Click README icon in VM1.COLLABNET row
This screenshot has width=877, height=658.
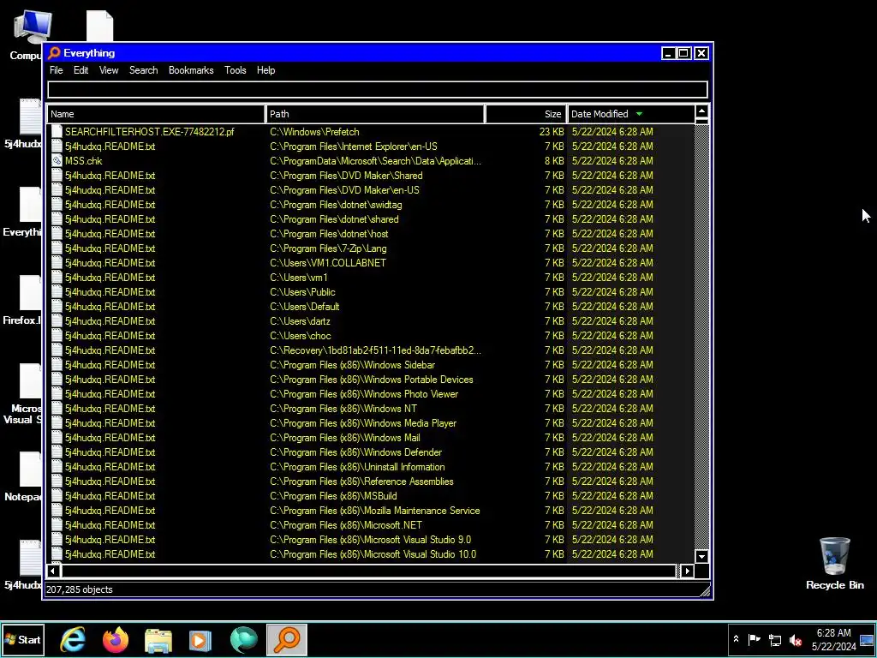(57, 262)
